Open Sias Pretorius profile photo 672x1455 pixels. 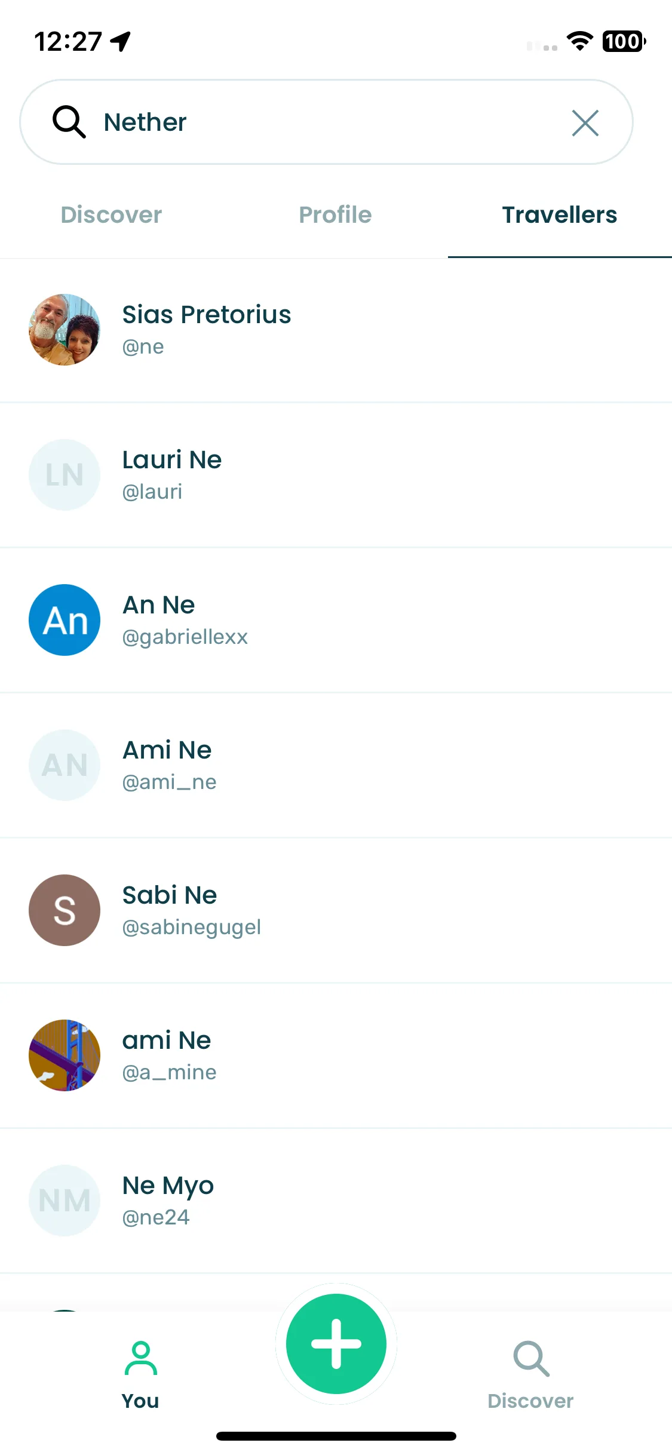[65, 330]
